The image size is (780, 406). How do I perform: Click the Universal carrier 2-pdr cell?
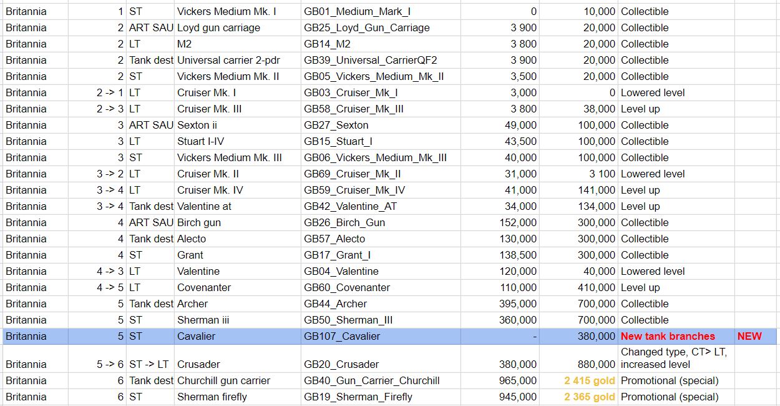click(237, 60)
